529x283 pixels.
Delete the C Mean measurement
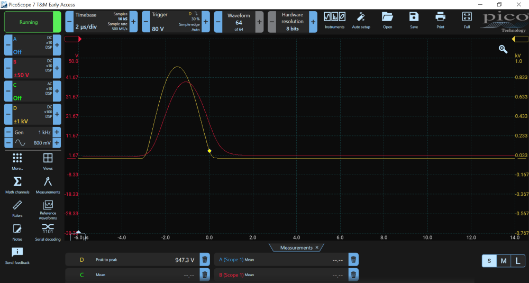pyautogui.click(x=204, y=275)
